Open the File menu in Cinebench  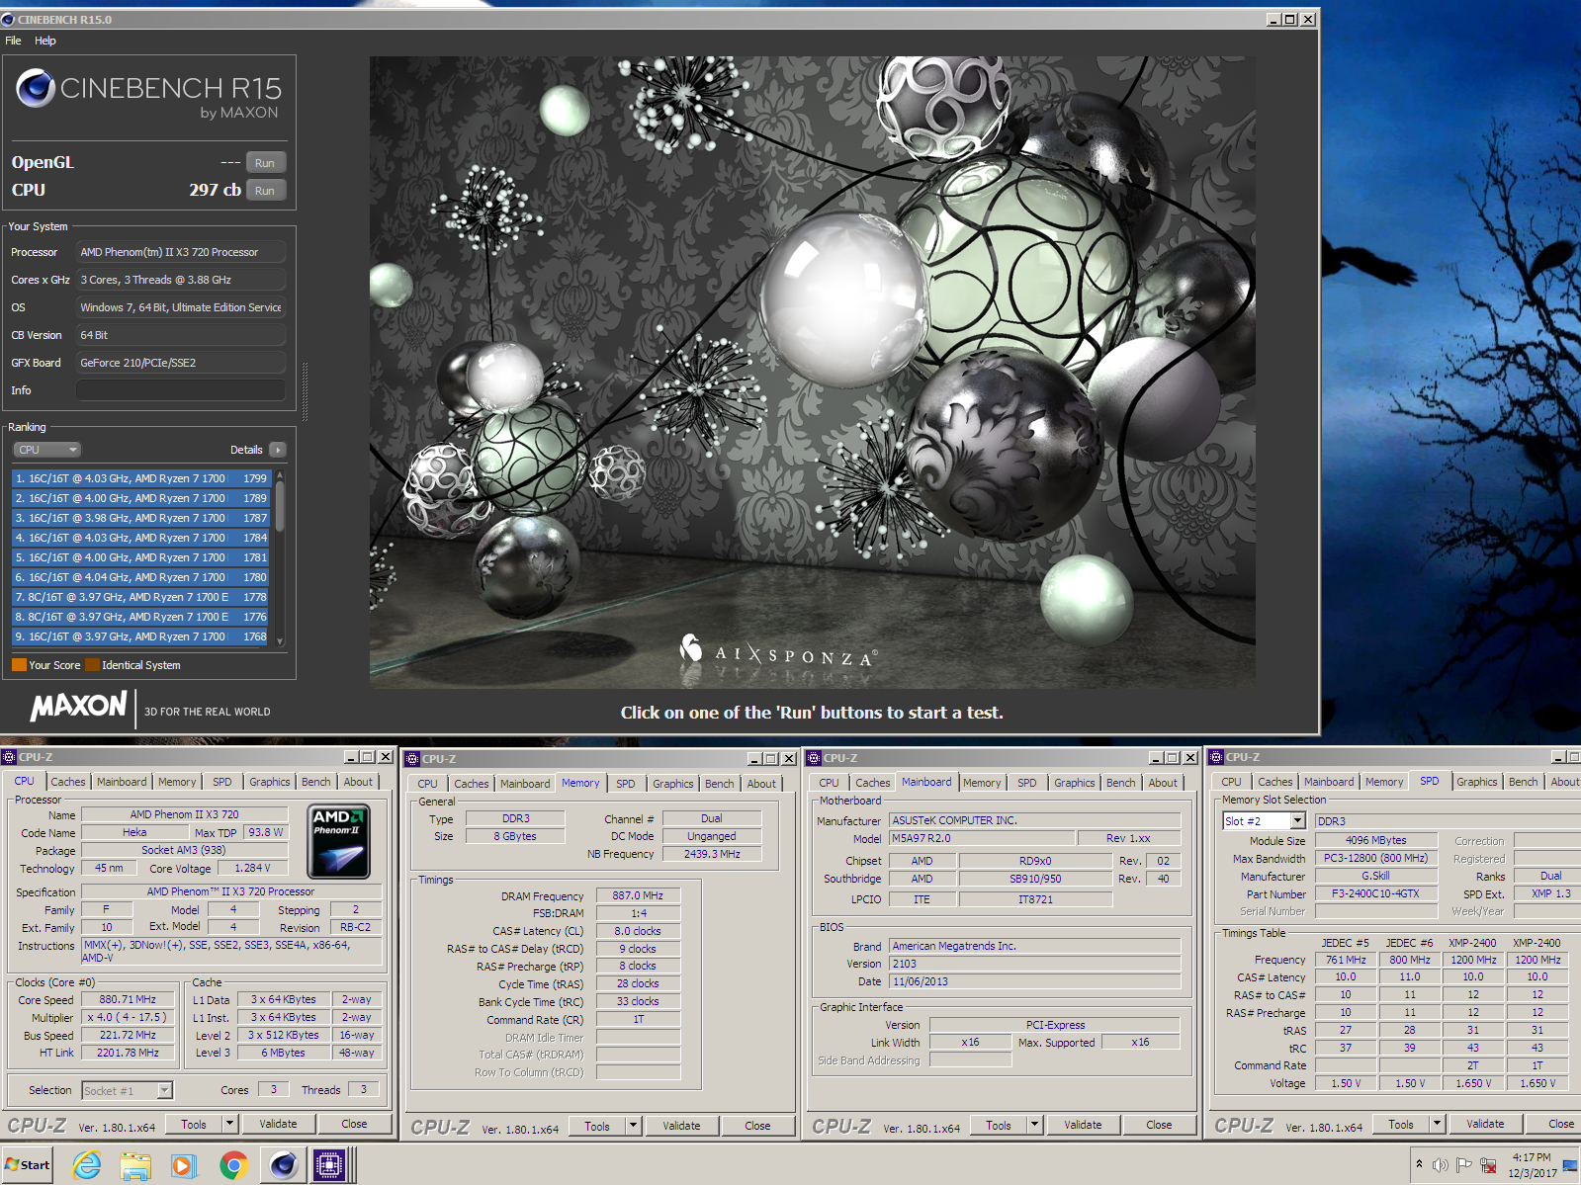[13, 41]
